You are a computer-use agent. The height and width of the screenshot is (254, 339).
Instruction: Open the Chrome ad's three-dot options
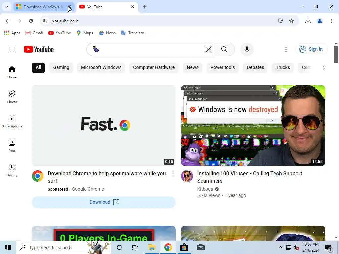tap(173, 174)
